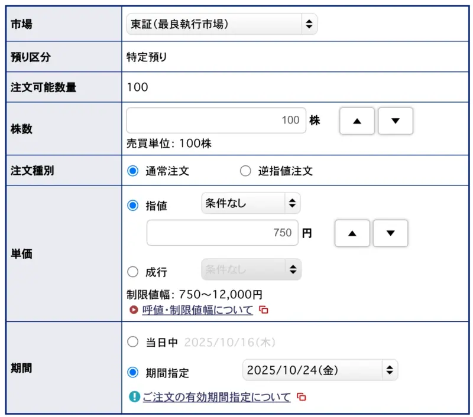Select 指値 limit price radio
Viewport: 473px width, 417px height.
133,206
